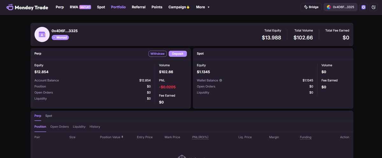Image resolution: width=382 pixels, height=158 pixels.
Task: Click the Total Equity value $13.988
Action: (x=272, y=38)
